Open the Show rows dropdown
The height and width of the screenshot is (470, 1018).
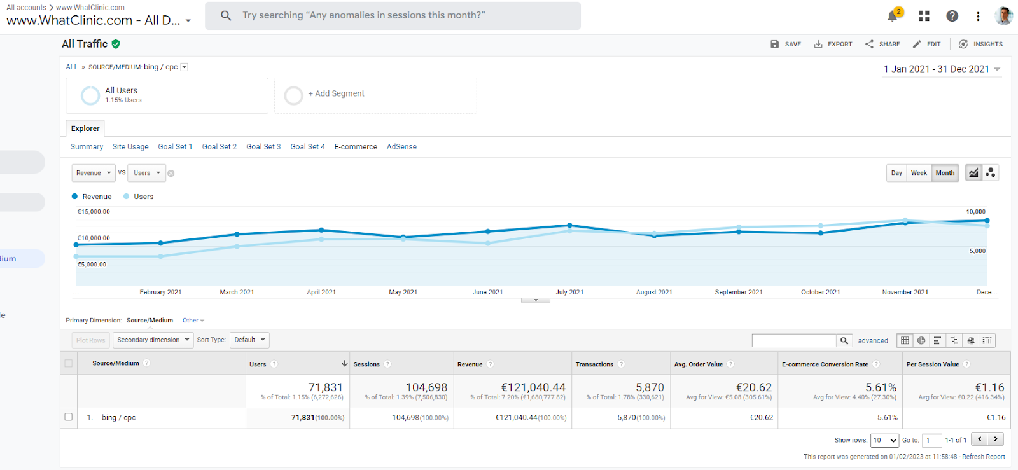(884, 440)
